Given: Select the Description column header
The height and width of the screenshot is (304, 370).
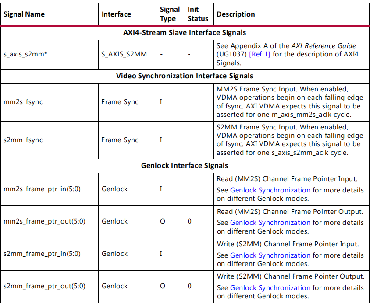Looking at the screenshot, I should click(x=235, y=14).
